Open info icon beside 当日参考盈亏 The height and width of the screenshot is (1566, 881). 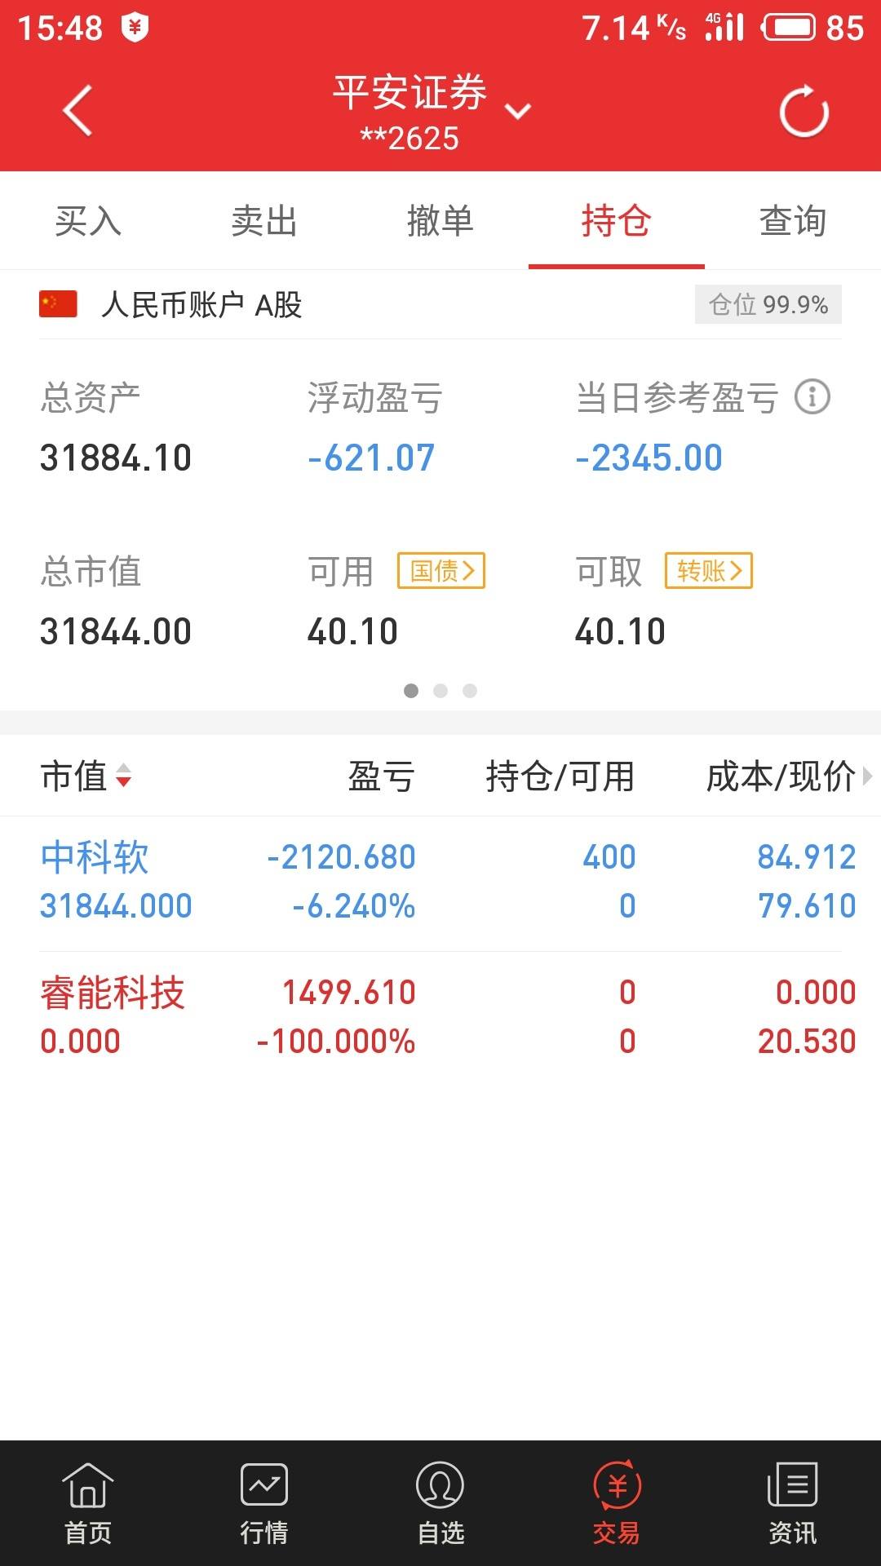(x=812, y=397)
